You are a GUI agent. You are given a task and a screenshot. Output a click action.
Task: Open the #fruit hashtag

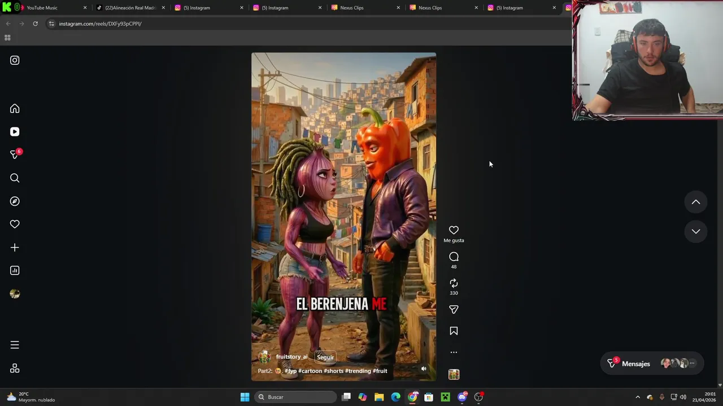click(380, 371)
